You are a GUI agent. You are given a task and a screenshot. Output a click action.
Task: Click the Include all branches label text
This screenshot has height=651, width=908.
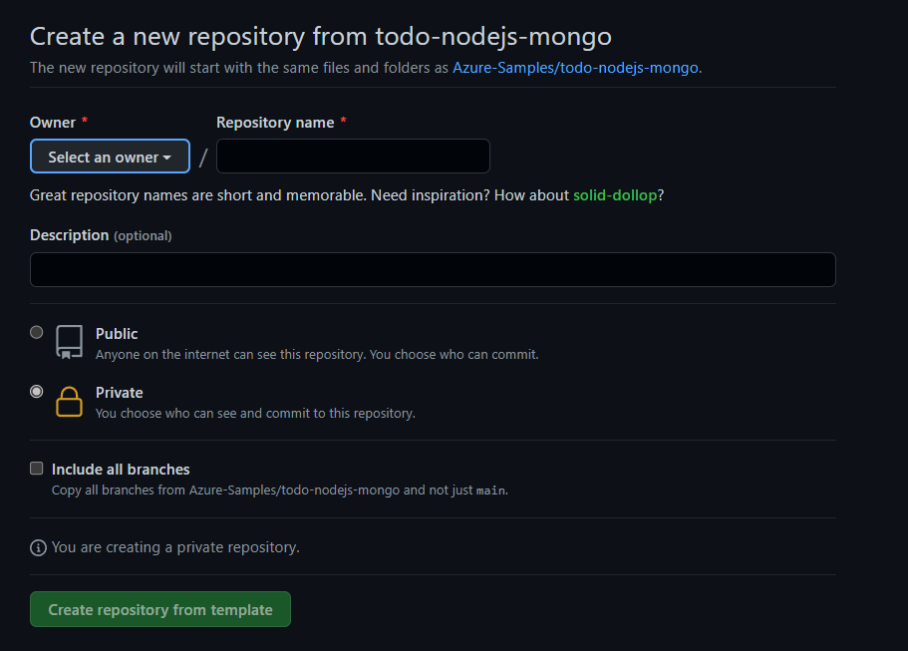(x=121, y=469)
